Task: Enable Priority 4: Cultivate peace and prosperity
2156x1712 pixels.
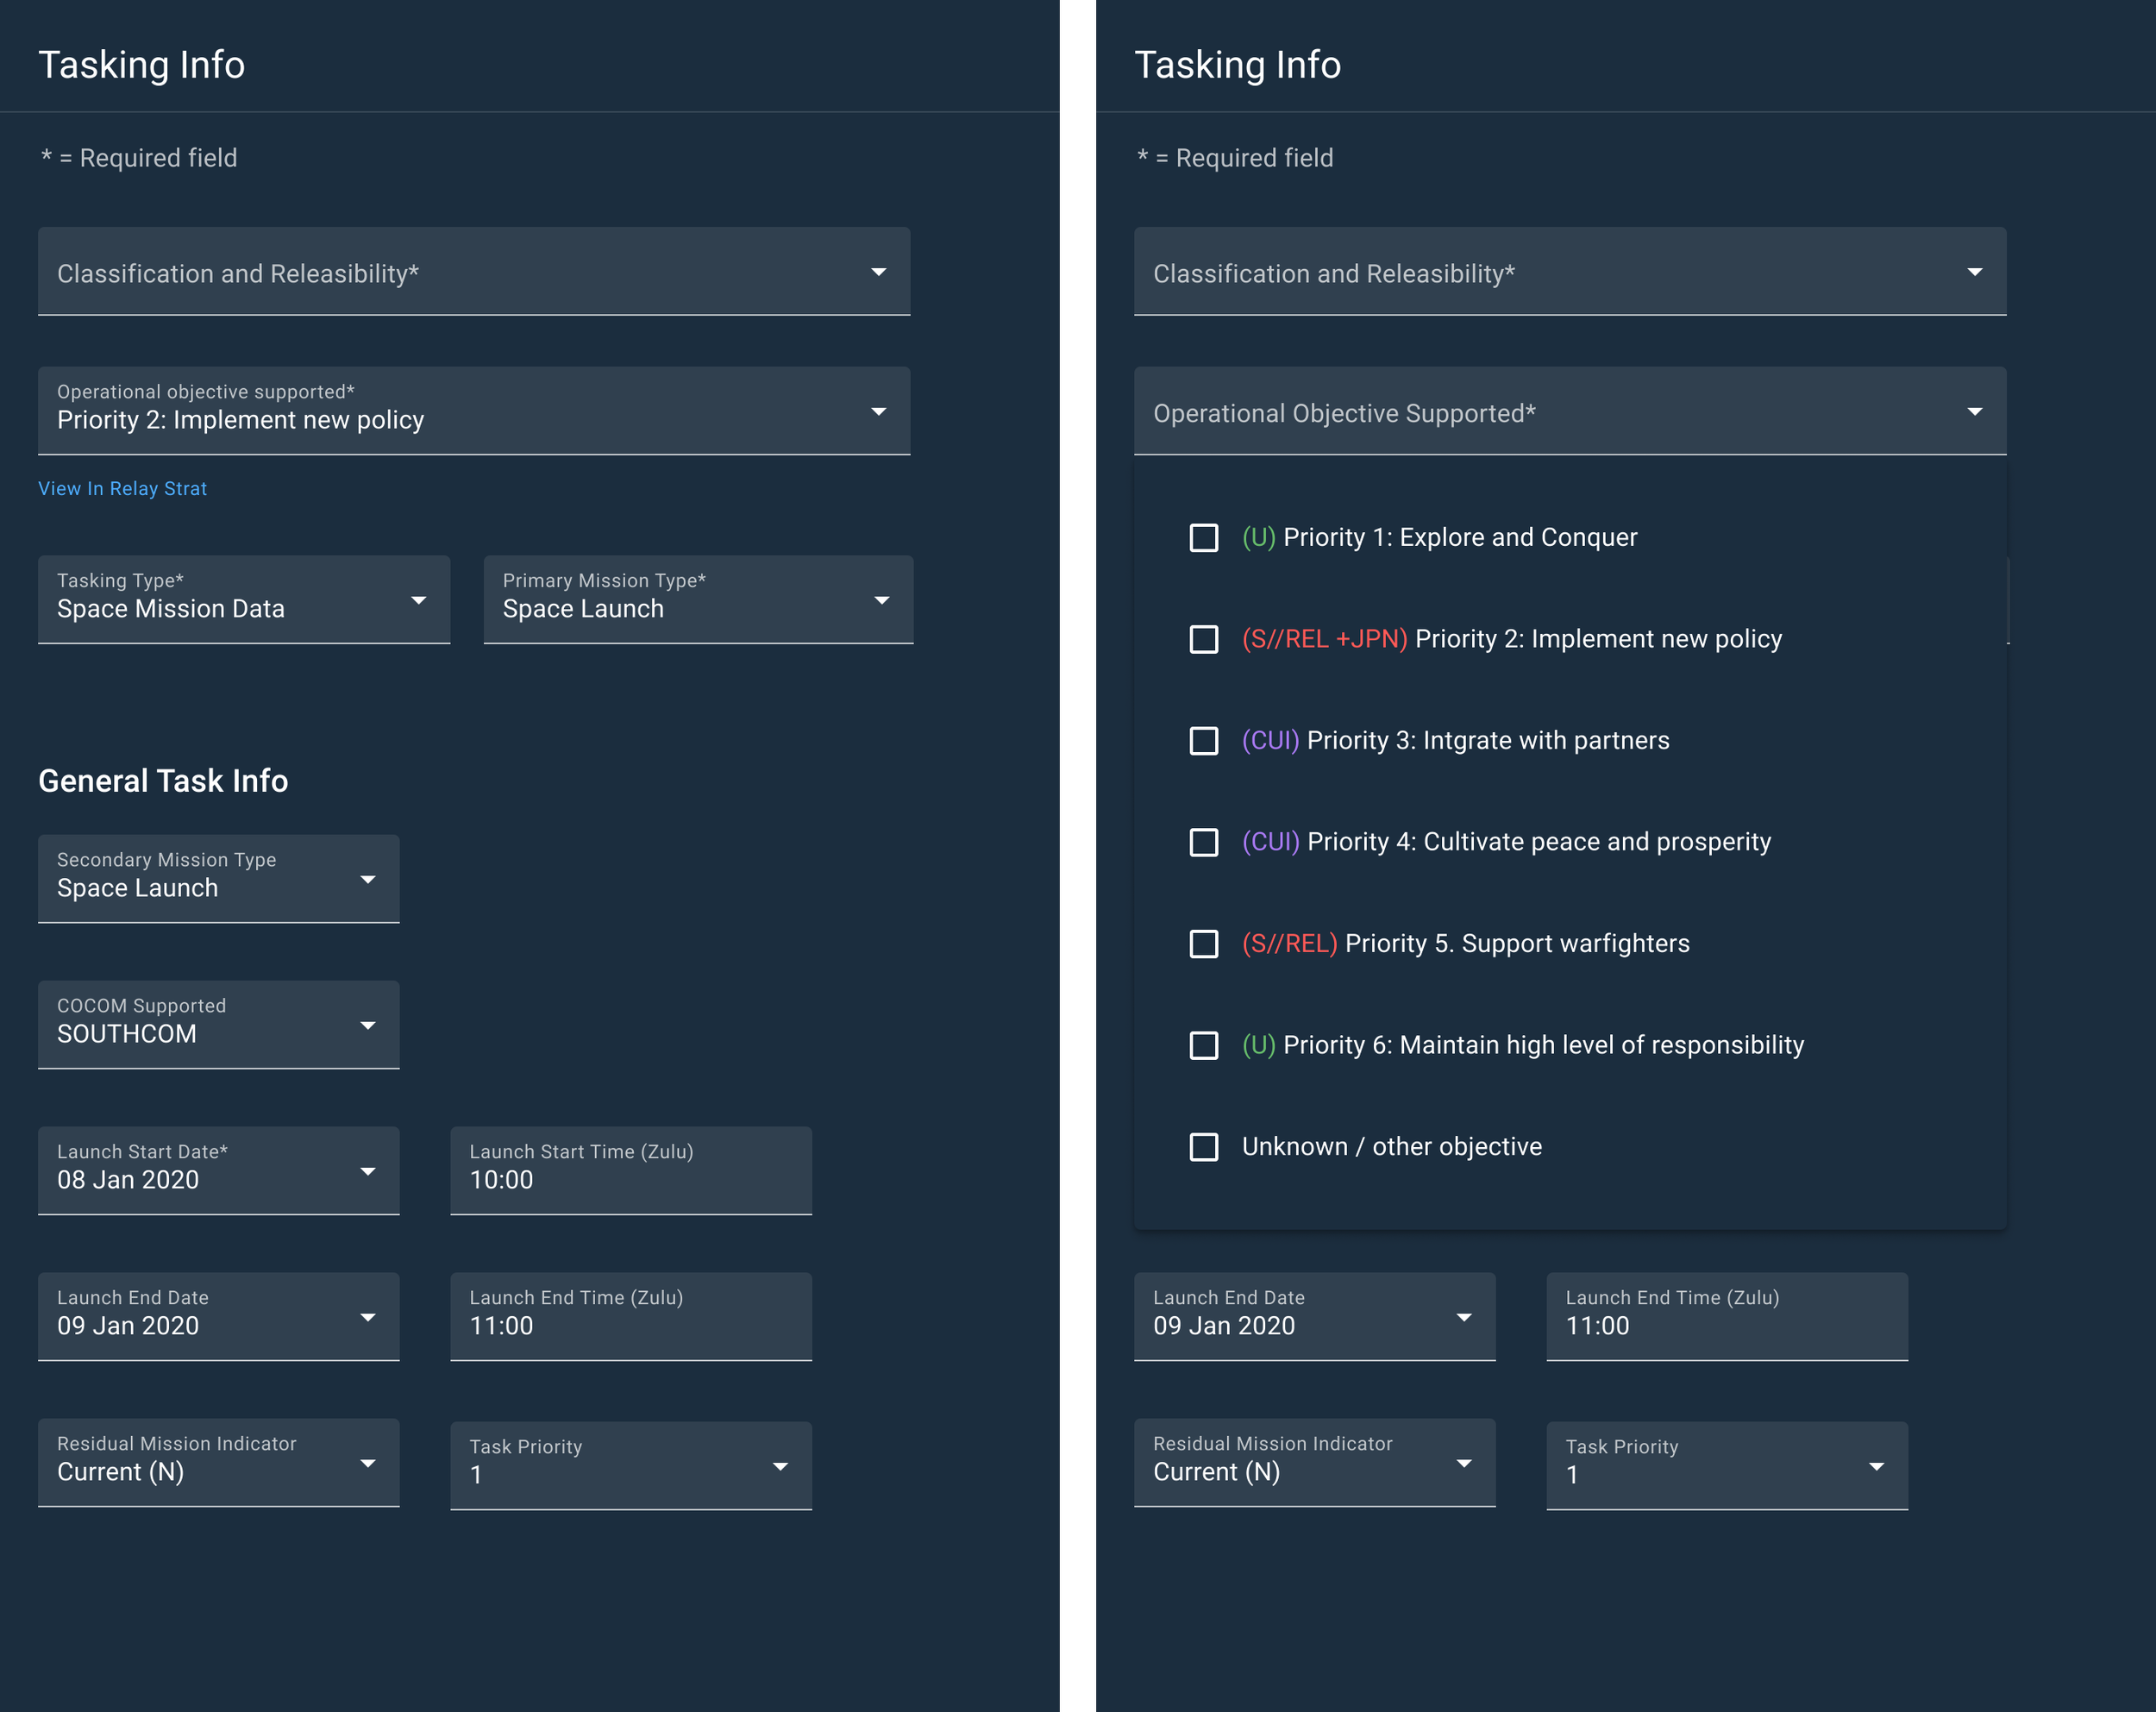Action: pos(1204,842)
